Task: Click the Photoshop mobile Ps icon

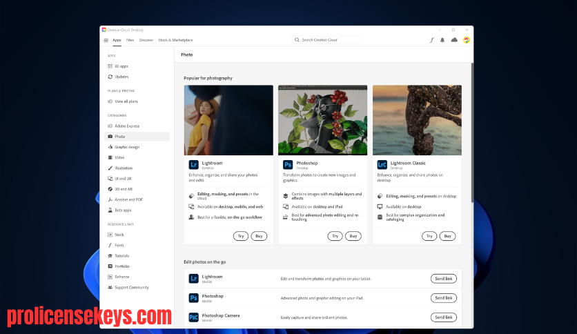Action: (193, 297)
